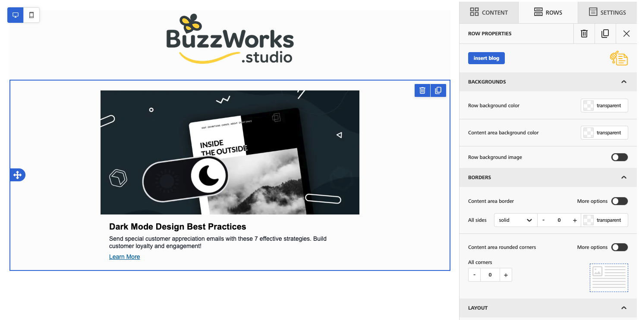This screenshot has height=320, width=639.
Task: Enable More options for rounded corners
Action: click(619, 247)
